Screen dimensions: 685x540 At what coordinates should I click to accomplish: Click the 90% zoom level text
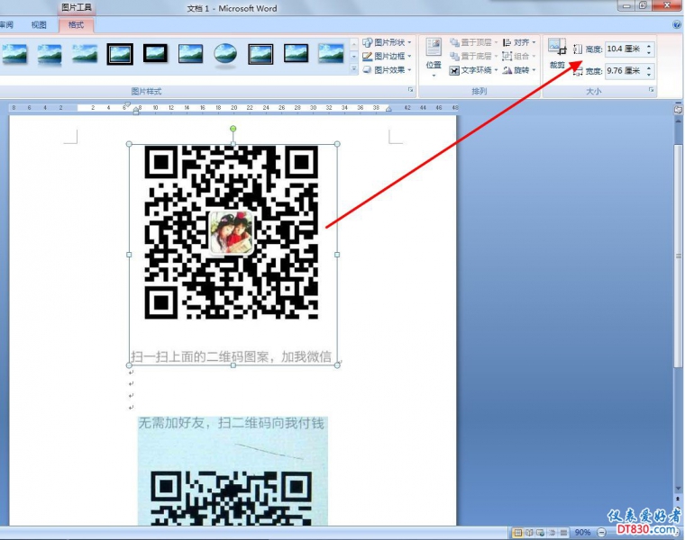pyautogui.click(x=581, y=532)
